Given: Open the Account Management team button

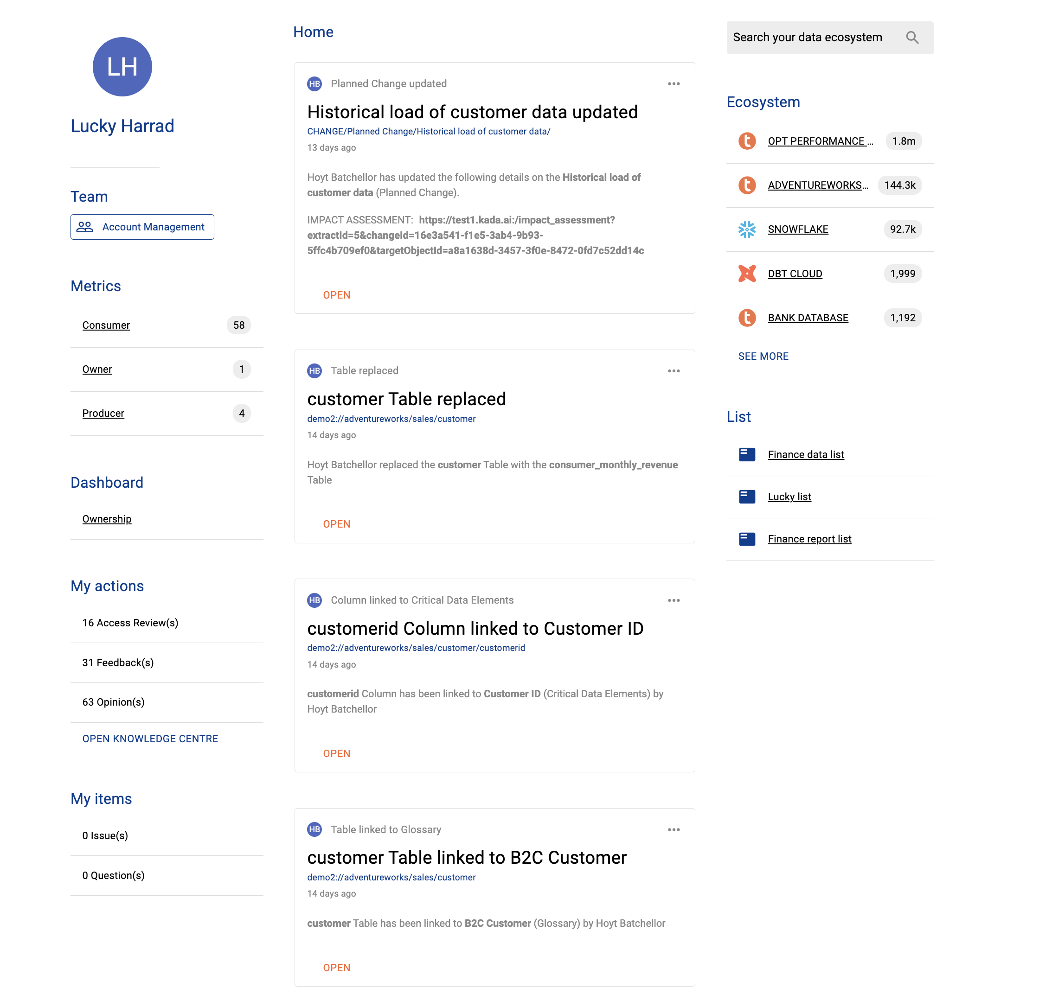Looking at the screenshot, I should tap(142, 227).
